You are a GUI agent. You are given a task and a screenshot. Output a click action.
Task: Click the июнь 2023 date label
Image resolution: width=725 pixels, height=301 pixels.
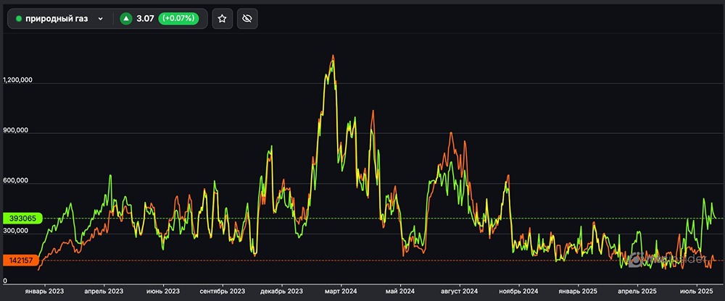pos(162,292)
